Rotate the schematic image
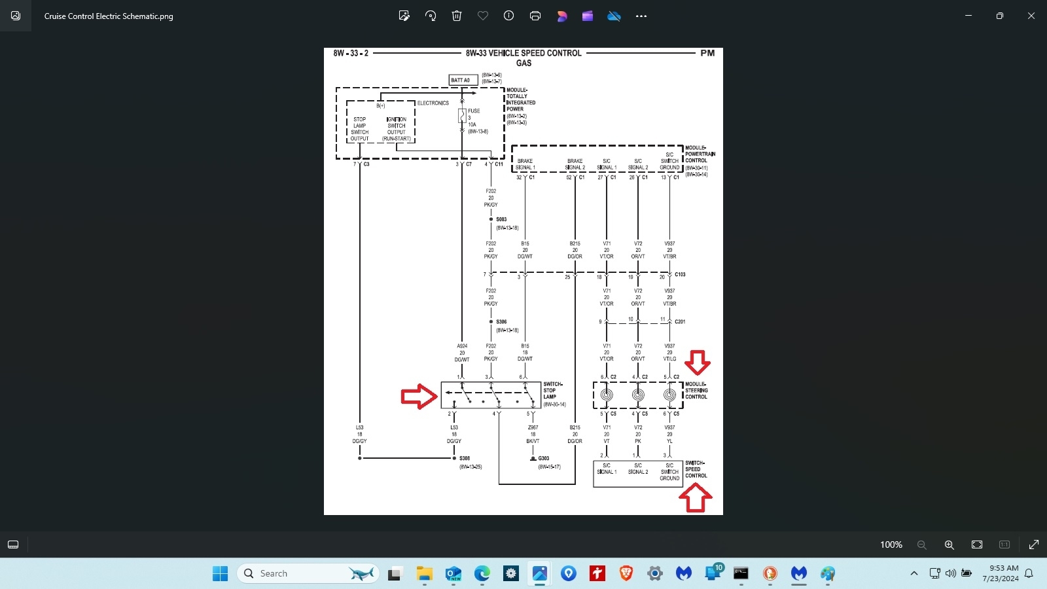Screen dimensions: 1047x589 (x=431, y=16)
